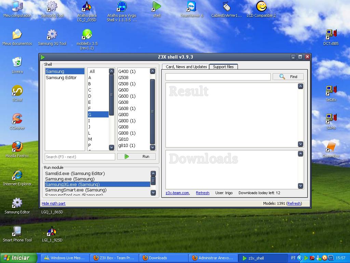Image resolution: width=350 pixels, height=263 pixels.
Task: Launch the CCleaner desktop shortcut
Action: click(x=17, y=122)
